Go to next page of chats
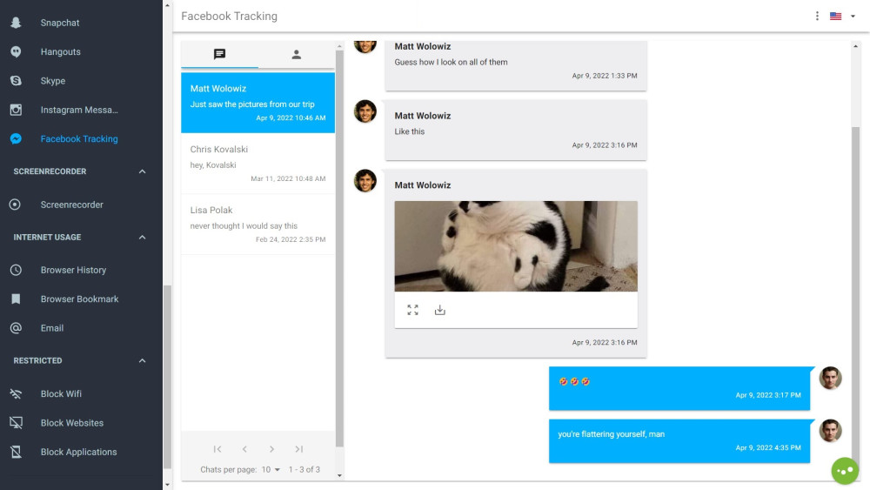Image resolution: width=870 pixels, height=490 pixels. pos(271,449)
